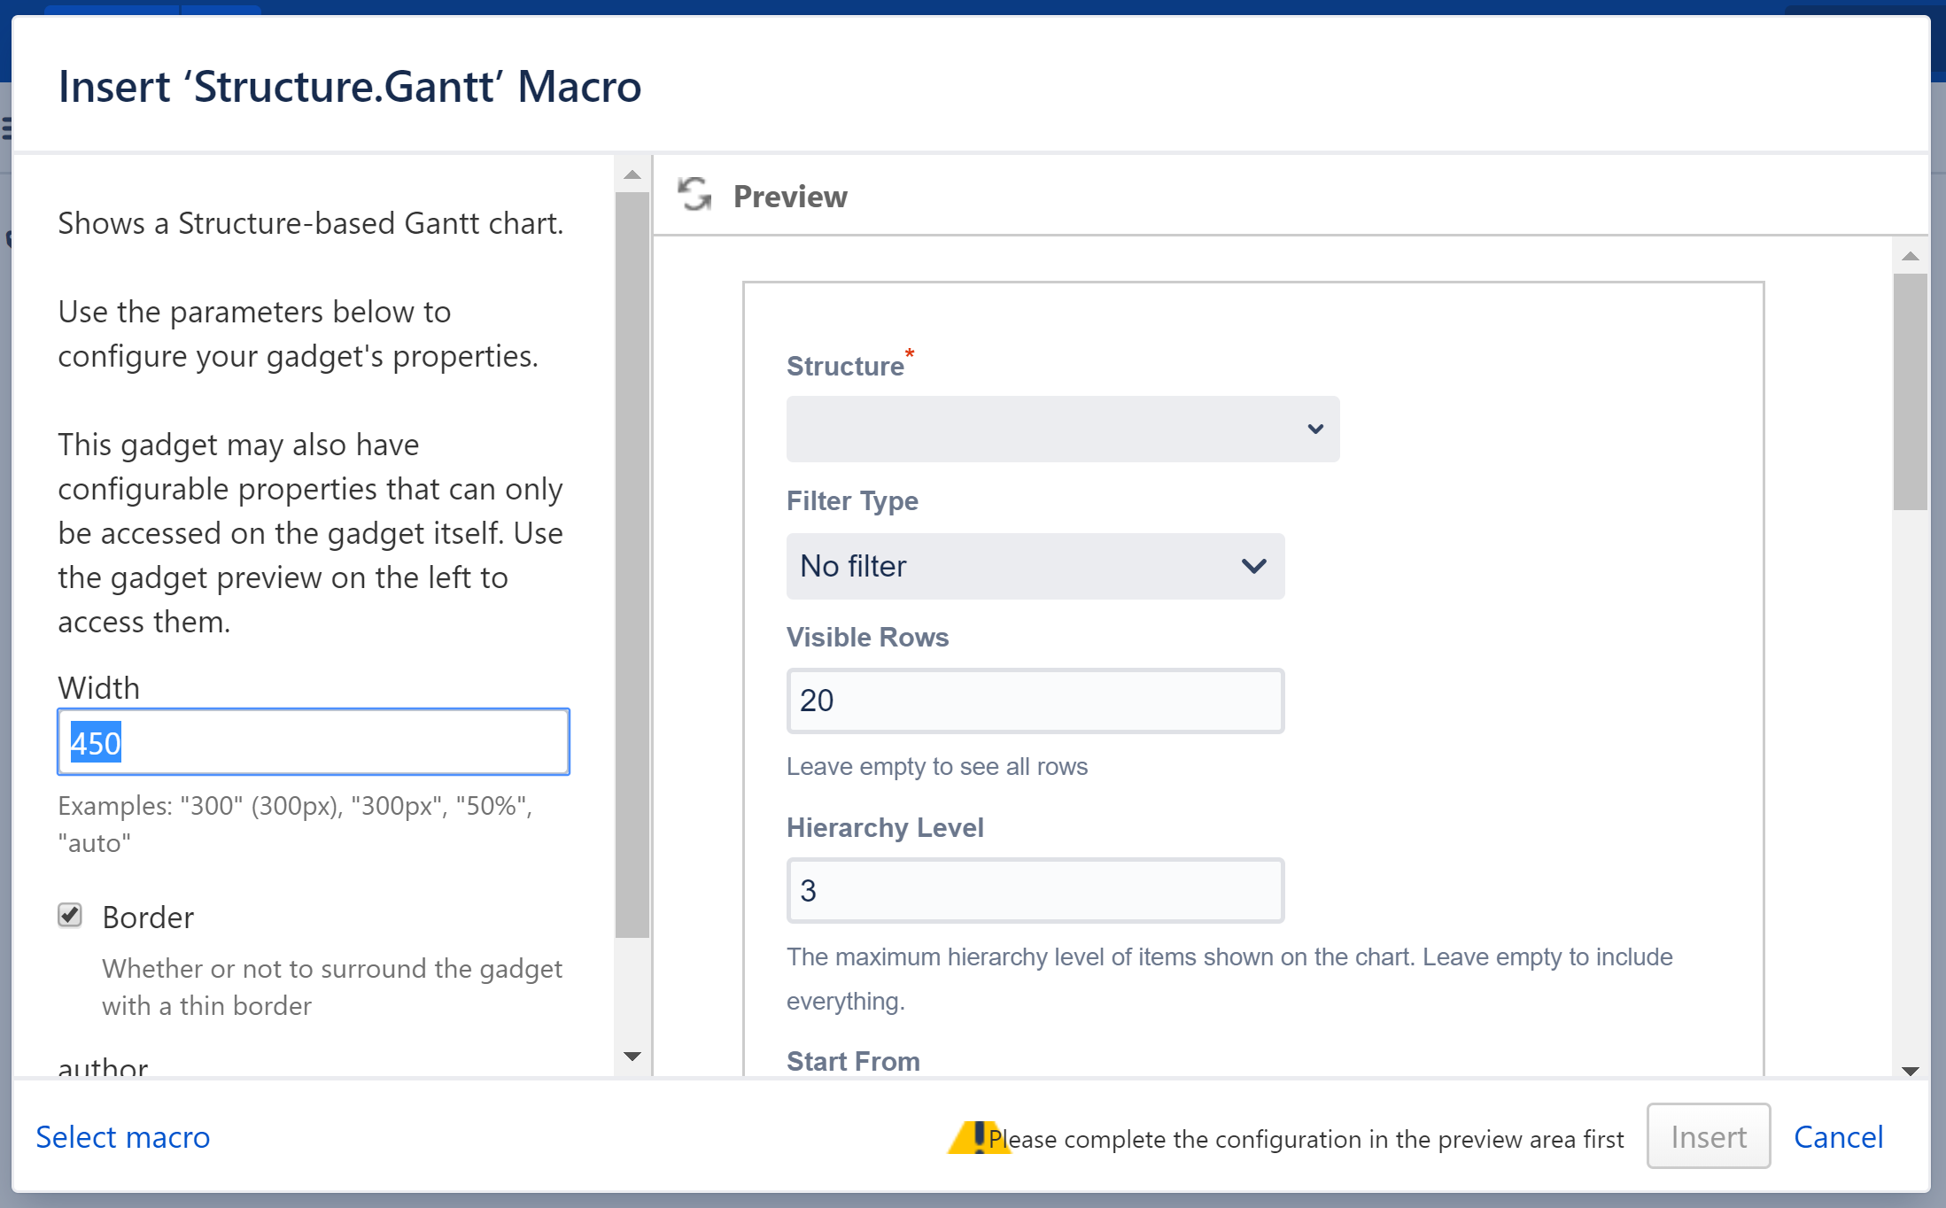Click the disabled Insert button
Viewport: 1946px width, 1208px height.
click(x=1708, y=1136)
